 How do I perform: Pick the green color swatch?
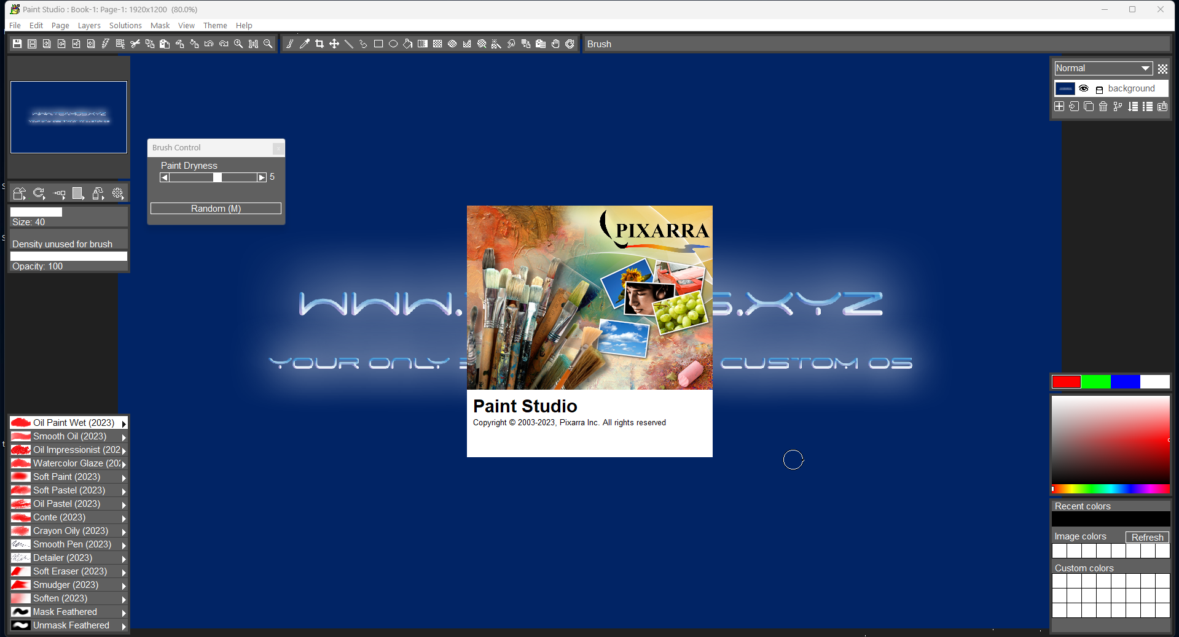pyautogui.click(x=1096, y=382)
